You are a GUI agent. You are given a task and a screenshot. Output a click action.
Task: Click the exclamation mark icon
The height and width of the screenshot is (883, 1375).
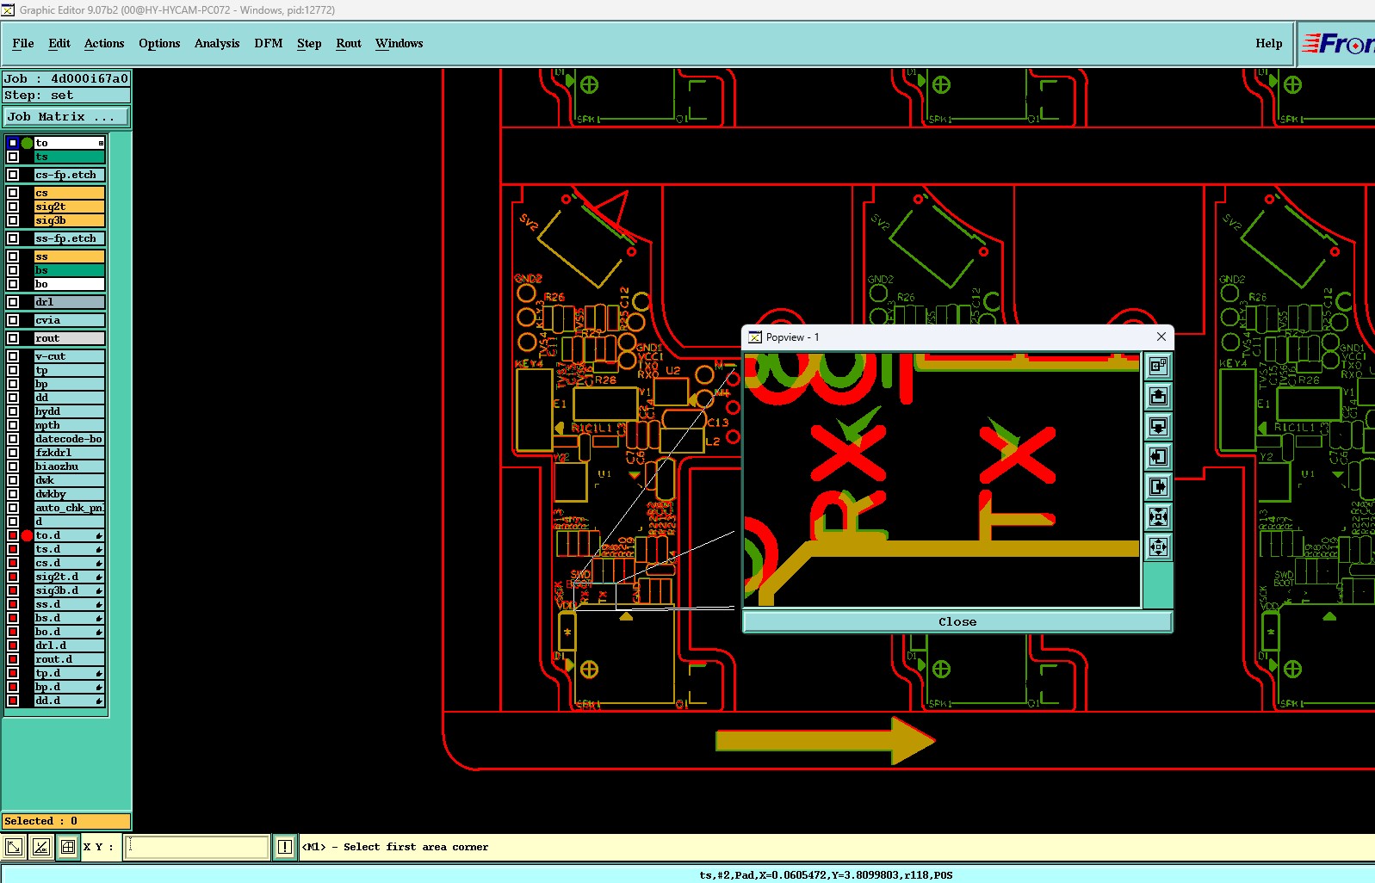(x=284, y=847)
